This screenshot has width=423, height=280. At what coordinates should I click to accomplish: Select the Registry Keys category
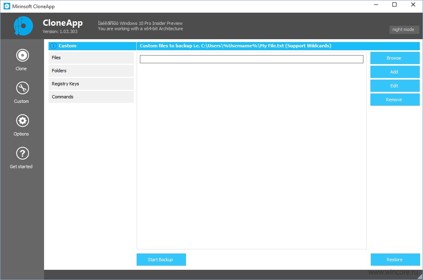[91, 84]
